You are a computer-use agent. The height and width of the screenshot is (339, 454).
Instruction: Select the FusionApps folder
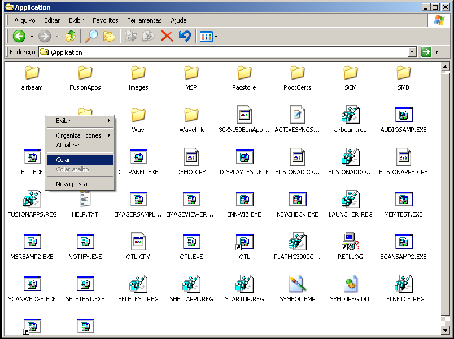click(x=85, y=72)
